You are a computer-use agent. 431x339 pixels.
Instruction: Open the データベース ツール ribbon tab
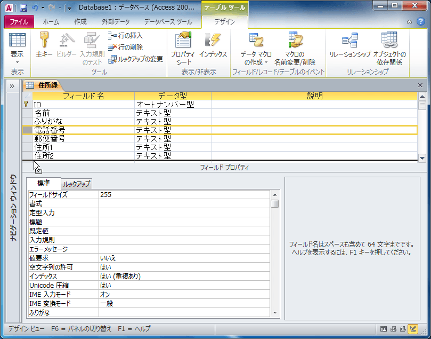click(x=168, y=22)
